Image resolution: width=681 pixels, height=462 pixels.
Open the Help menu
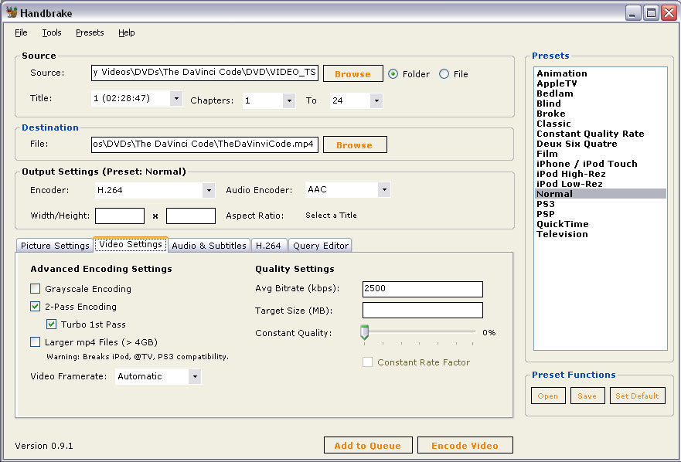click(127, 32)
